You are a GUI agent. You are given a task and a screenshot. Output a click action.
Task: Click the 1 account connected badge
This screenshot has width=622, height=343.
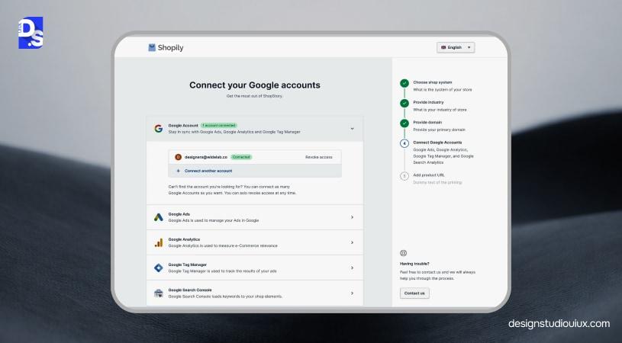(218, 125)
